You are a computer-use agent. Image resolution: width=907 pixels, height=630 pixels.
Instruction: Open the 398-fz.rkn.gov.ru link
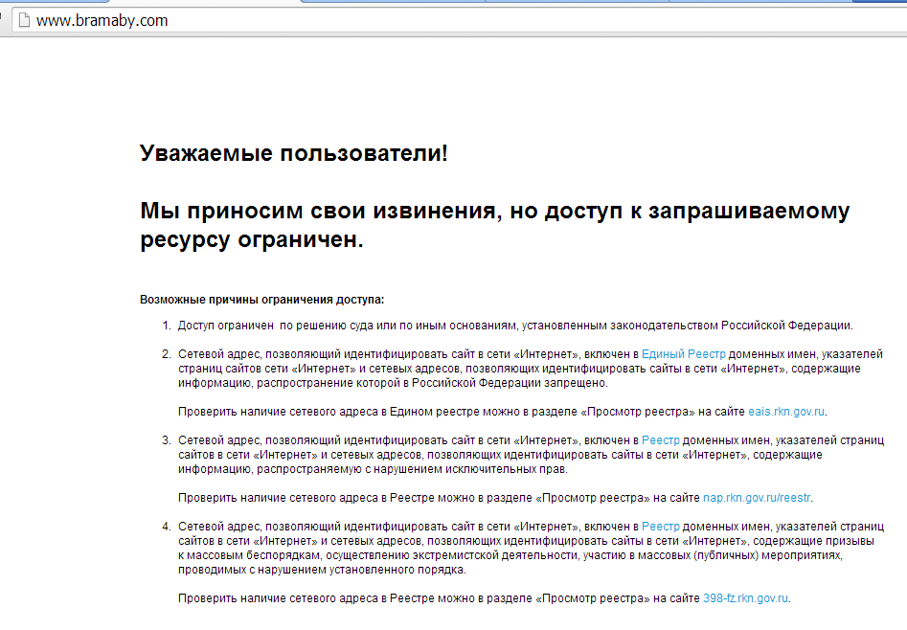pos(745,598)
